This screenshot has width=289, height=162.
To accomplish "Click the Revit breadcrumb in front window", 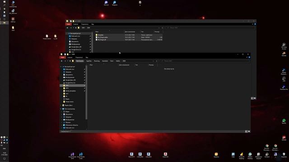I will [112, 61].
